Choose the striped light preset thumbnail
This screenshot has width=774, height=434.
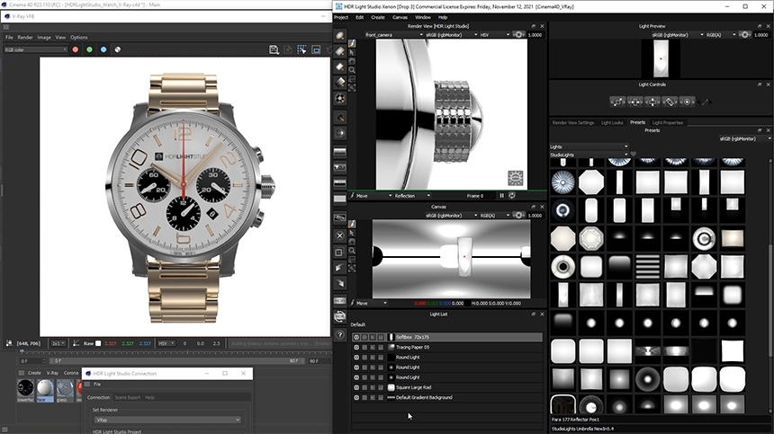coord(647,267)
